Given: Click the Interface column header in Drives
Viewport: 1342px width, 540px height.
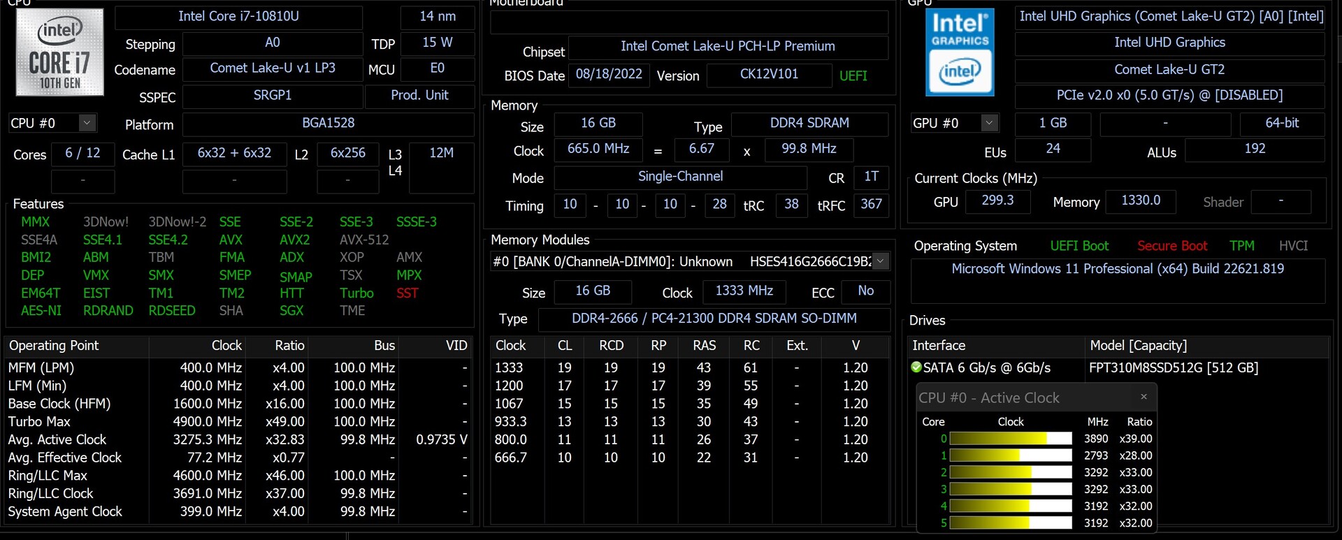Looking at the screenshot, I should (x=997, y=346).
